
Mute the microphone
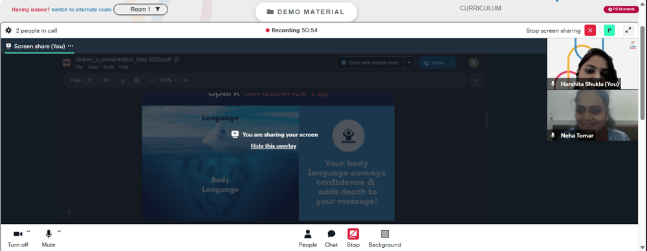49,239
